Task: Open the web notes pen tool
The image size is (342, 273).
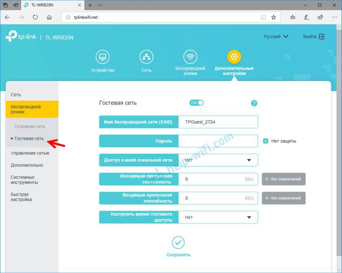Action: click(307, 17)
